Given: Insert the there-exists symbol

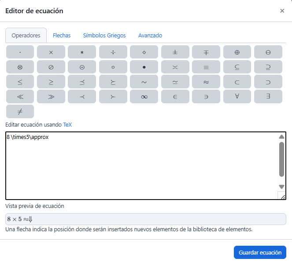Looking at the screenshot, I should (x=268, y=97).
